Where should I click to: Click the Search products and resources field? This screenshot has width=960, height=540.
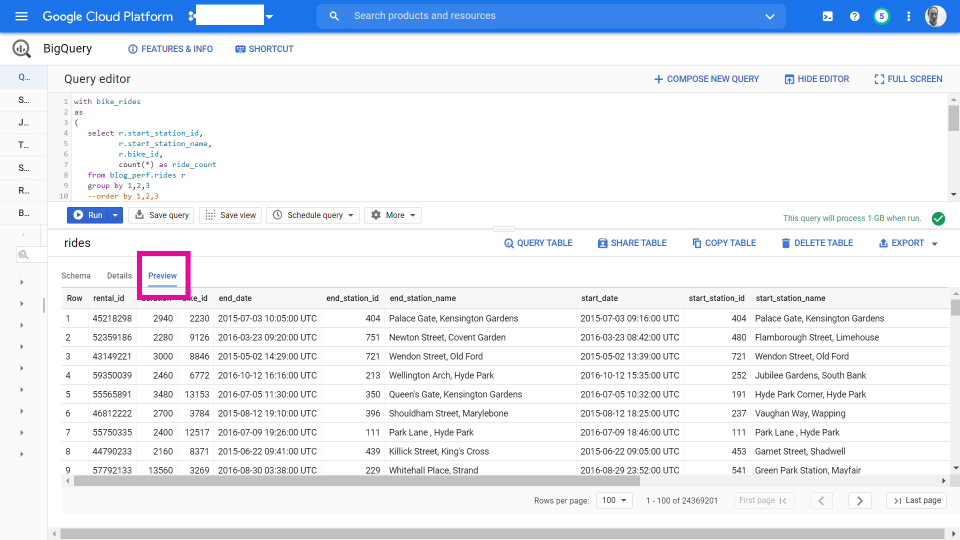[x=550, y=16]
